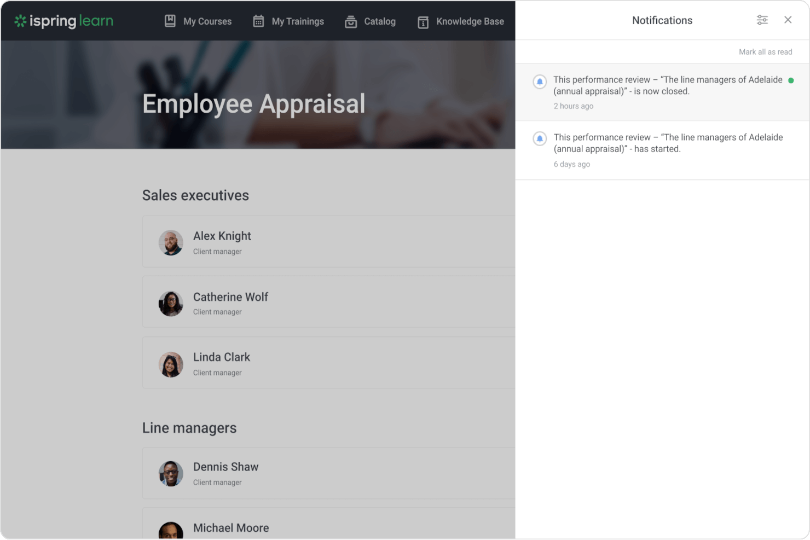Open the notification filter settings icon
Screen dimensions: 810x540
(x=762, y=20)
